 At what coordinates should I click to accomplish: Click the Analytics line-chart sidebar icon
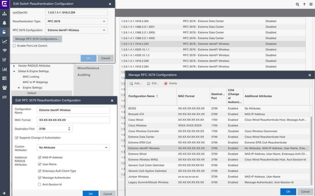coord(4,41)
